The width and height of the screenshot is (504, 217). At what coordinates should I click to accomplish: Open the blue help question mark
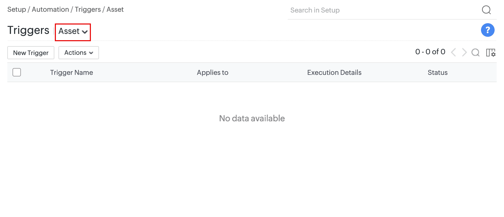pyautogui.click(x=488, y=30)
